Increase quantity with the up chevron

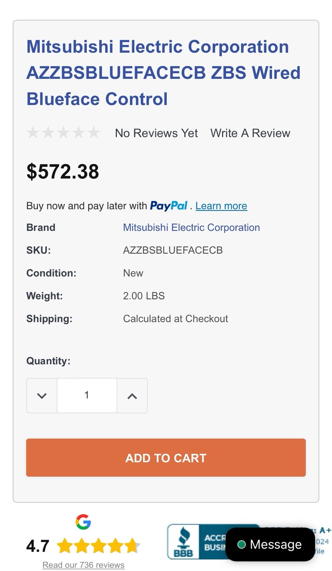132,395
